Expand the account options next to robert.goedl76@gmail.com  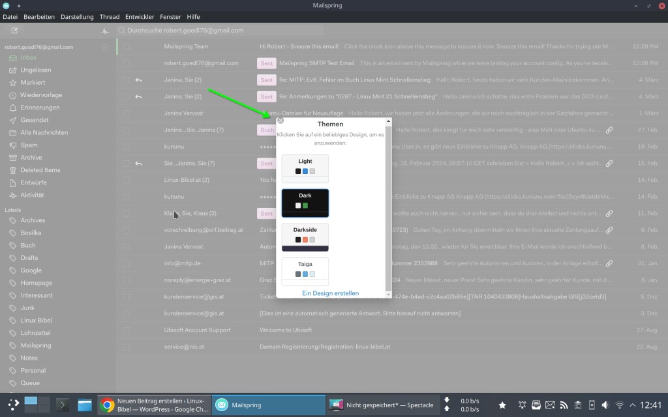click(105, 47)
